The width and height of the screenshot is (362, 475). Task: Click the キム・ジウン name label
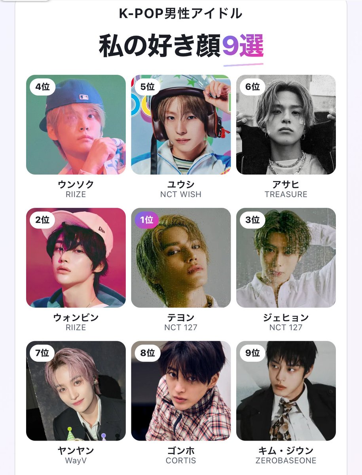[x=286, y=450]
